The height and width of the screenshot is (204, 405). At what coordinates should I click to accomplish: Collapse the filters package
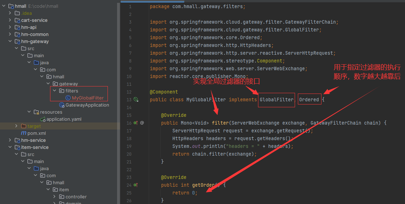(54, 91)
